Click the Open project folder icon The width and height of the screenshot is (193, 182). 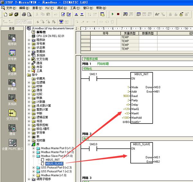(11, 14)
